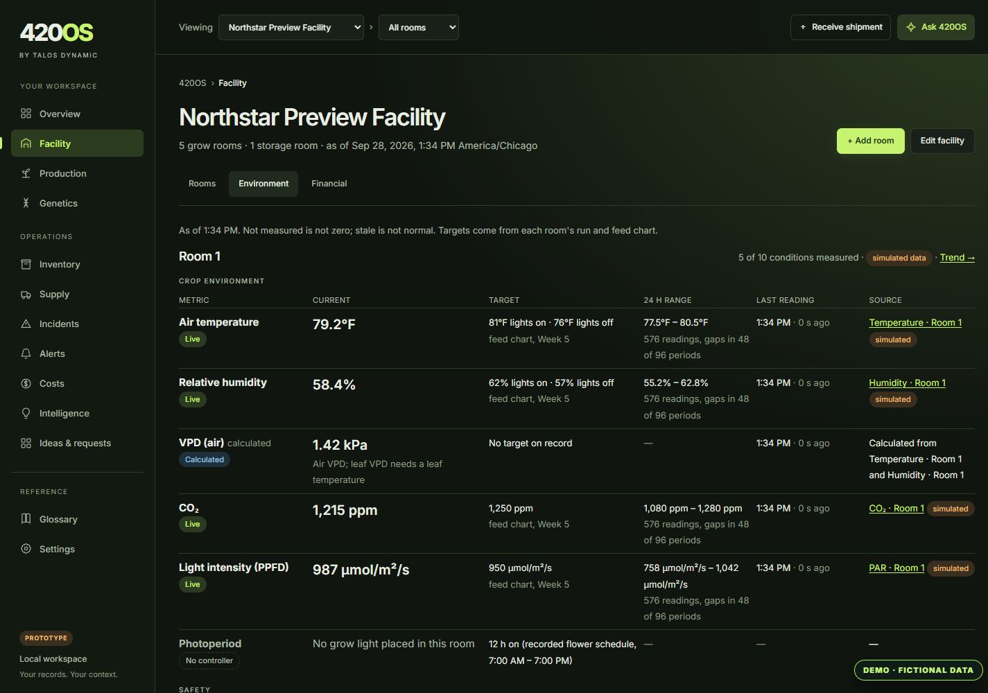This screenshot has width=988, height=693.
Task: Switch to the Rooms tab
Action: 202,184
